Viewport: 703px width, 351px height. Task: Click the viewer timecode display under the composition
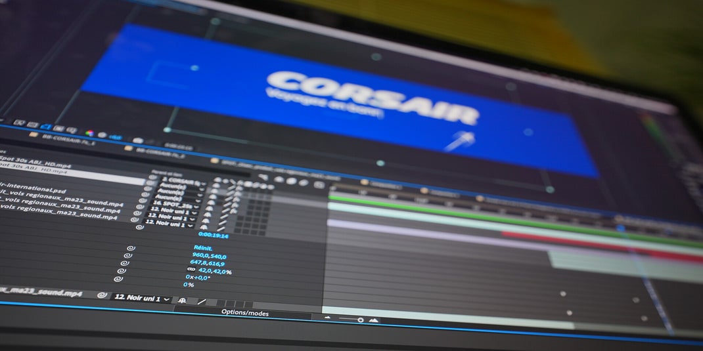click(x=179, y=147)
